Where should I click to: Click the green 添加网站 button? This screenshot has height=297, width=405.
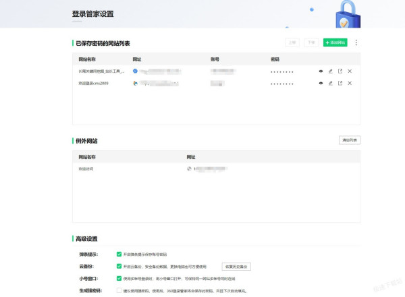[x=335, y=42]
